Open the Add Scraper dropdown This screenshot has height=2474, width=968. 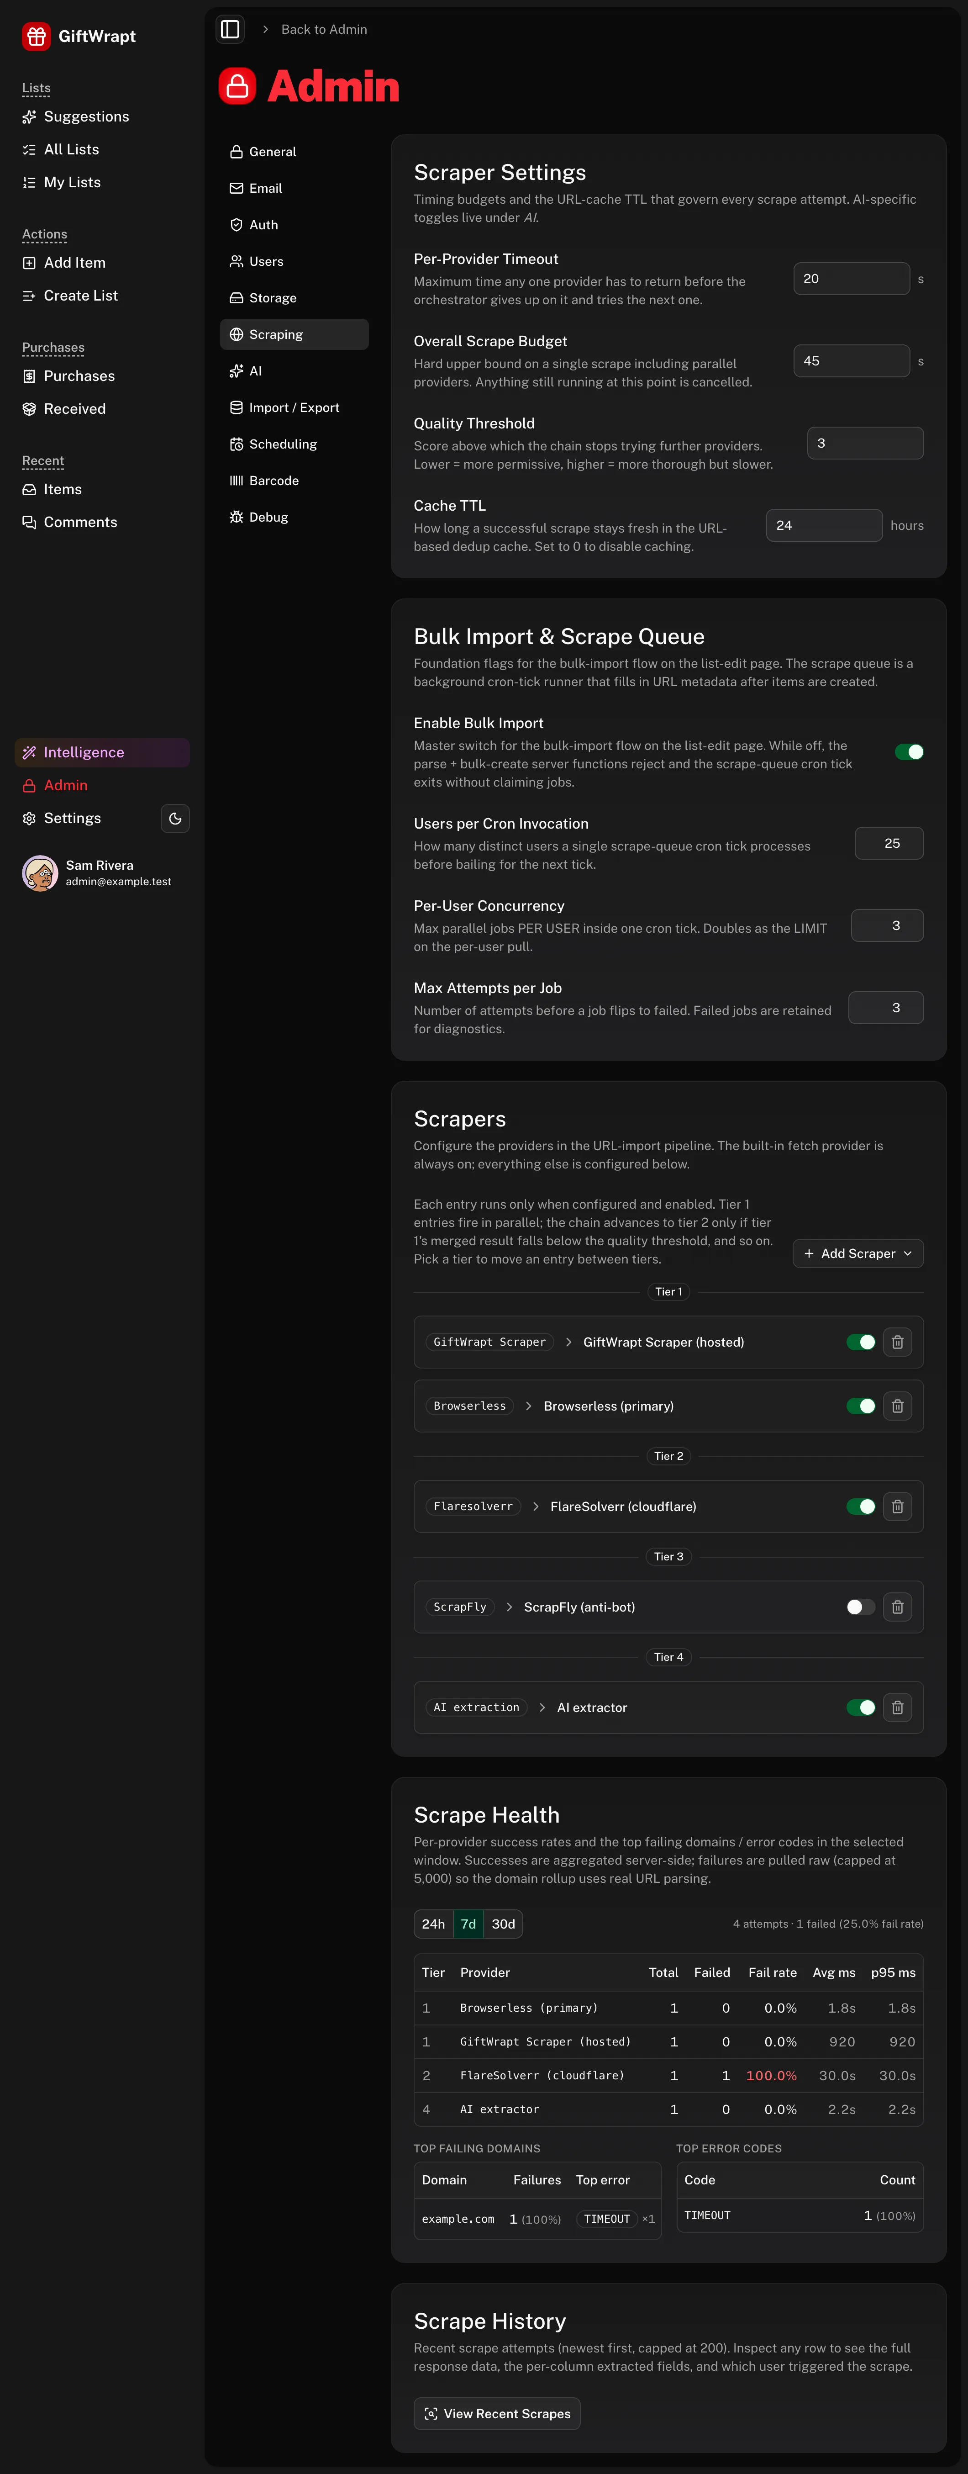(x=858, y=1253)
